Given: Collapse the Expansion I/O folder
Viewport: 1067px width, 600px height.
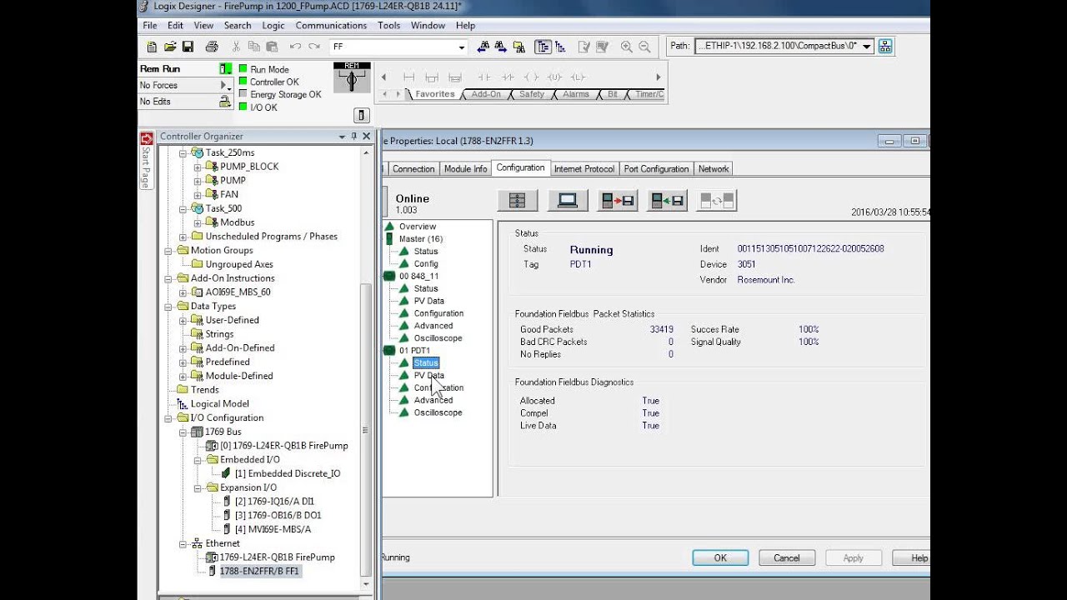Looking at the screenshot, I should tap(198, 487).
